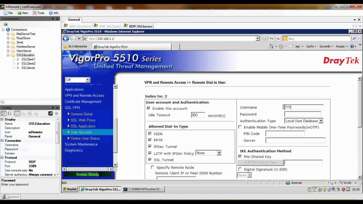Enable Mobile One-Time Passwords checkbox

coord(240,127)
